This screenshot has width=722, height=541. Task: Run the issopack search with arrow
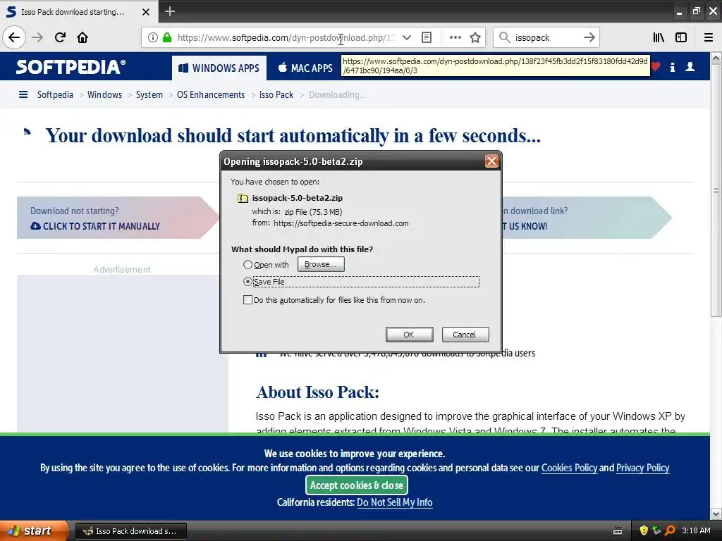[x=589, y=37]
